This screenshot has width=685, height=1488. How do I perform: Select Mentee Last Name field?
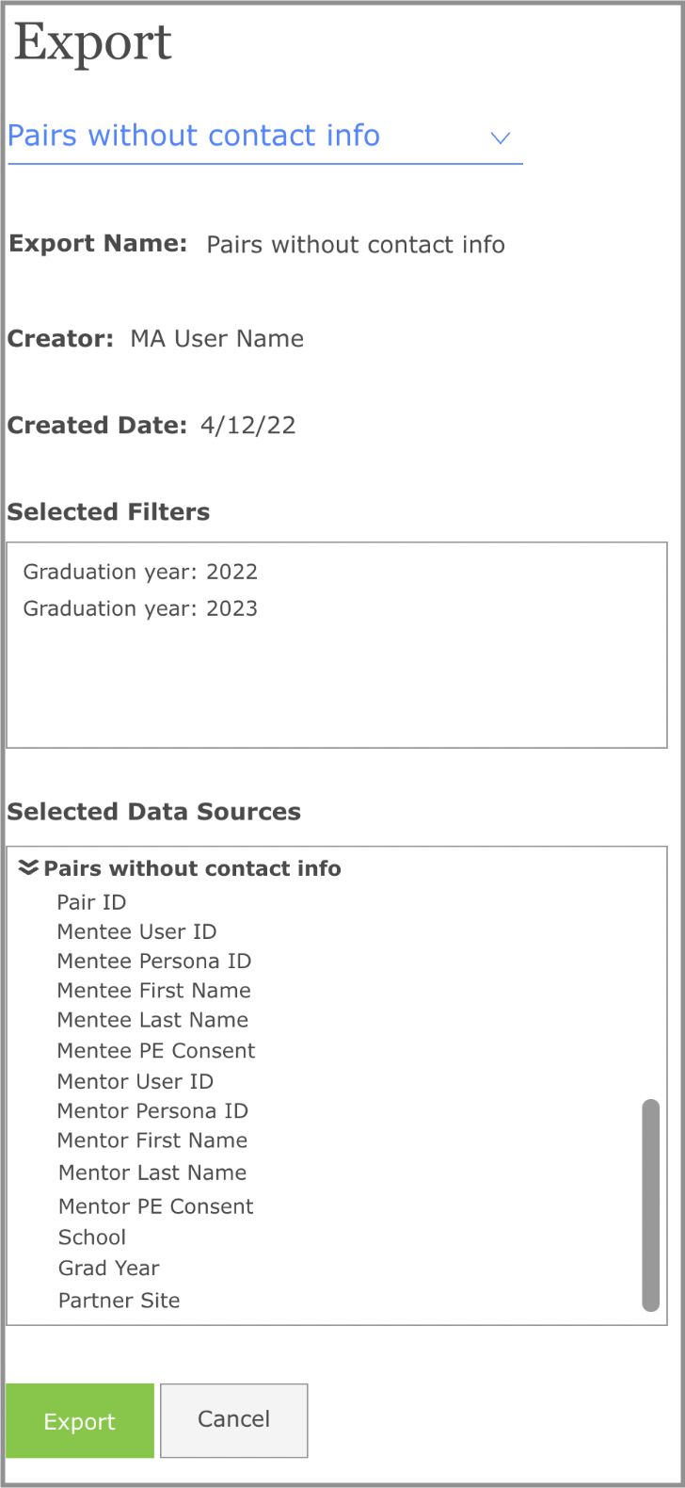[x=152, y=1020]
